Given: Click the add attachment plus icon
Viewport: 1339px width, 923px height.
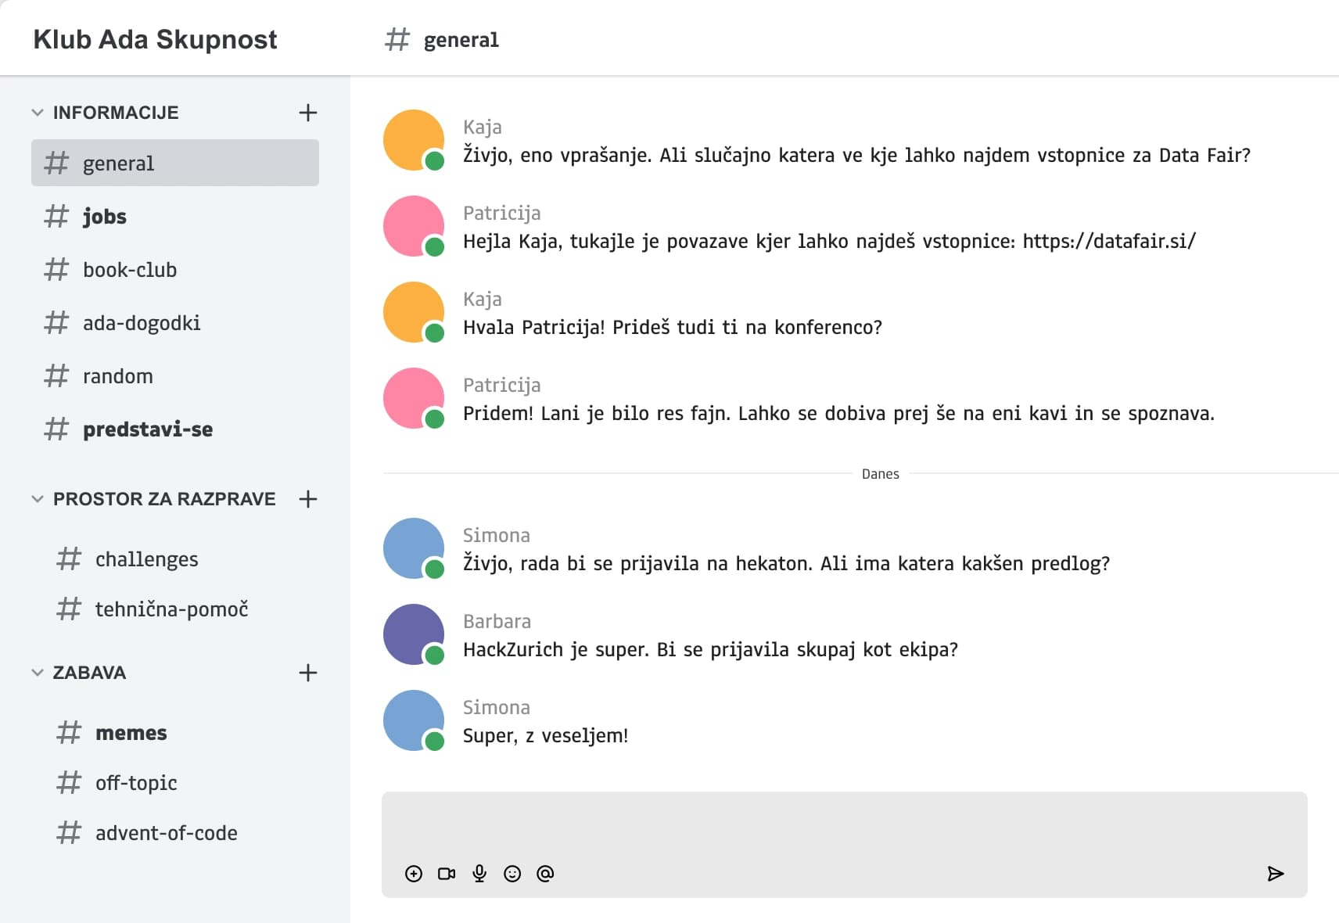Looking at the screenshot, I should (x=414, y=874).
